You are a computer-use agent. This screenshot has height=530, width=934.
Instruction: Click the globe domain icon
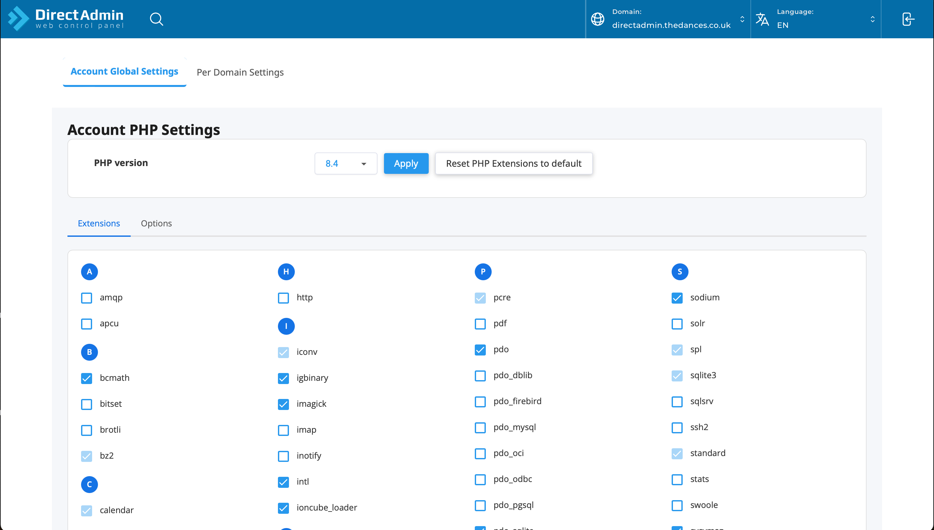pos(597,19)
